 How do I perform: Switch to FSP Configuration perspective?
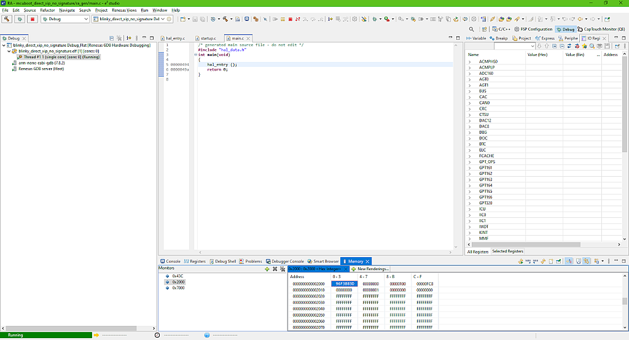[532, 29]
